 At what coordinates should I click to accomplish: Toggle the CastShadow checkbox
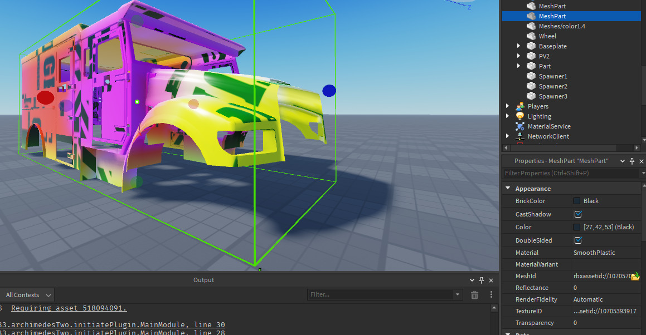(x=578, y=214)
